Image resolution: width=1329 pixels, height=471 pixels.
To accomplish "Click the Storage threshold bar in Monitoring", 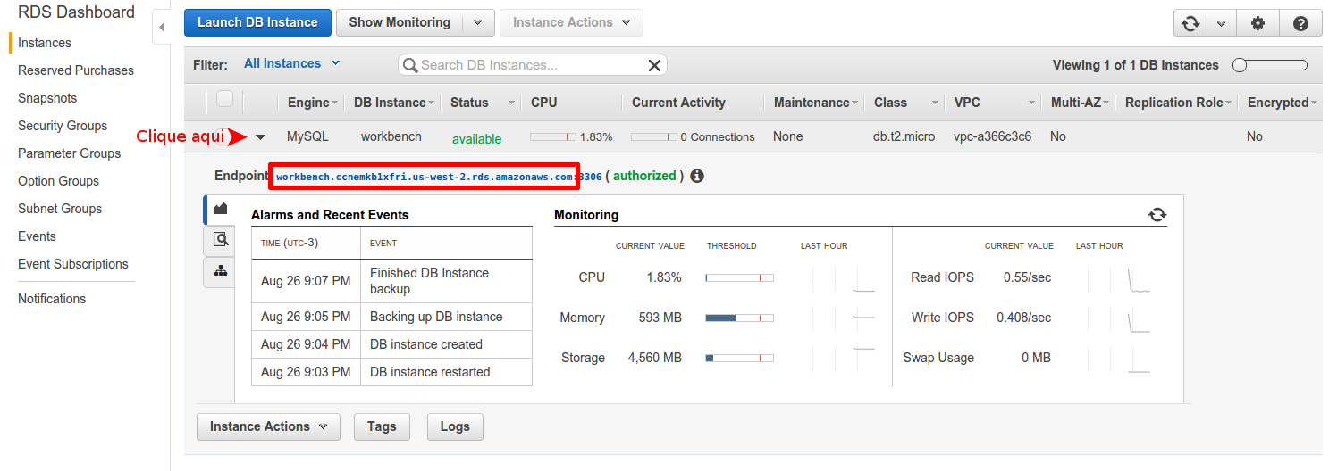I will coord(739,358).
